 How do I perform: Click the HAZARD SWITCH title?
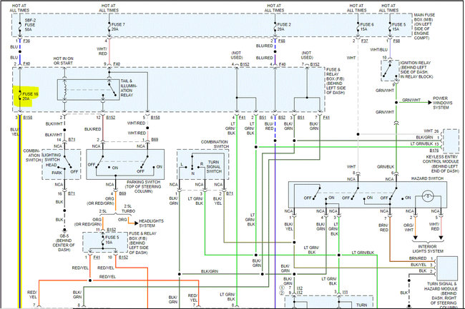pyautogui.click(x=427, y=178)
